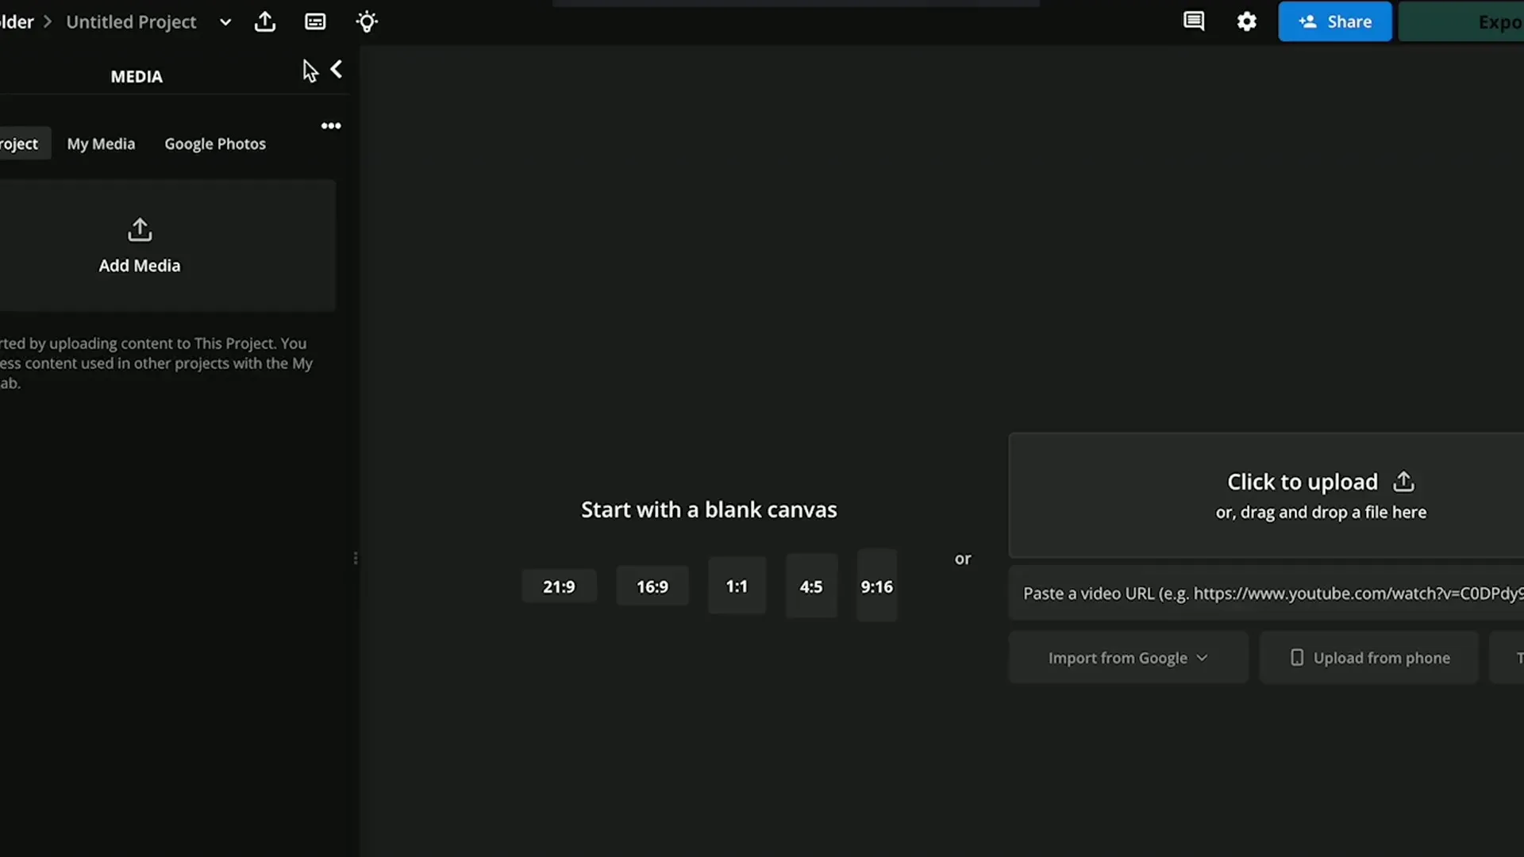Click the Add Media label
This screenshot has width=1524, height=857.
pos(140,266)
